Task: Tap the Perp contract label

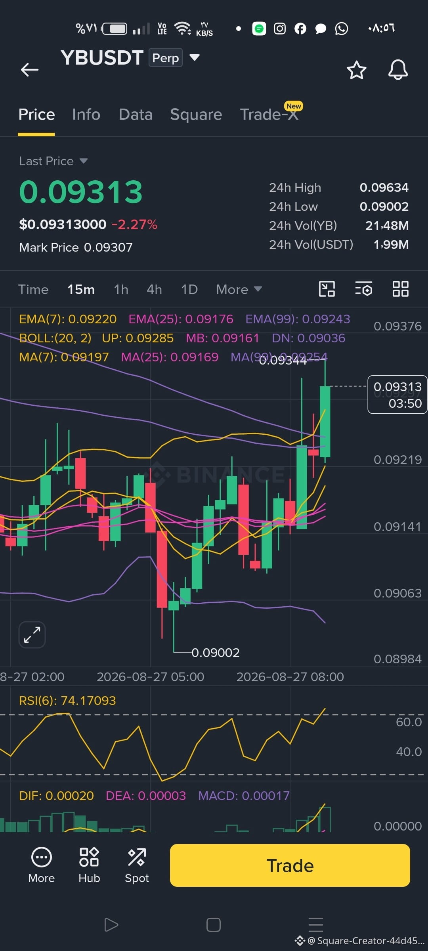Action: 166,58
